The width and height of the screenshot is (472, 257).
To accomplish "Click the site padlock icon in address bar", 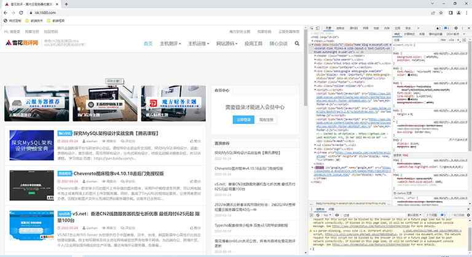I will [31, 13].
